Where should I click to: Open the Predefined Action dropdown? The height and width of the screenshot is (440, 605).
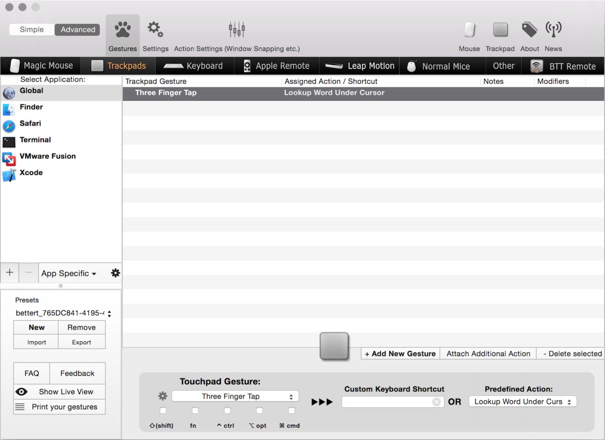pos(523,402)
